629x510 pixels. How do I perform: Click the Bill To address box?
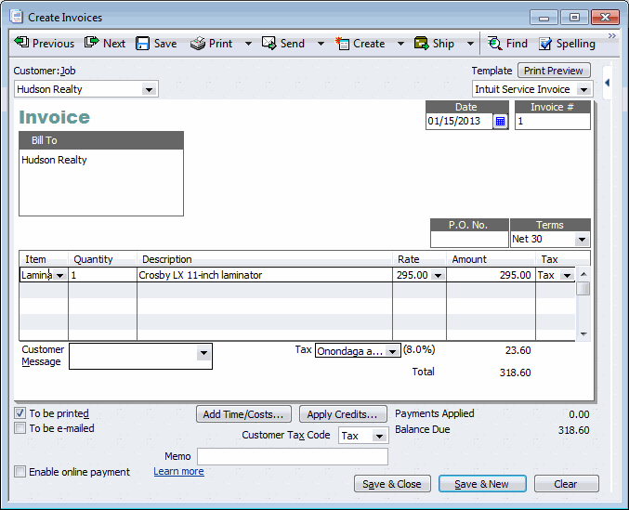coord(101,182)
